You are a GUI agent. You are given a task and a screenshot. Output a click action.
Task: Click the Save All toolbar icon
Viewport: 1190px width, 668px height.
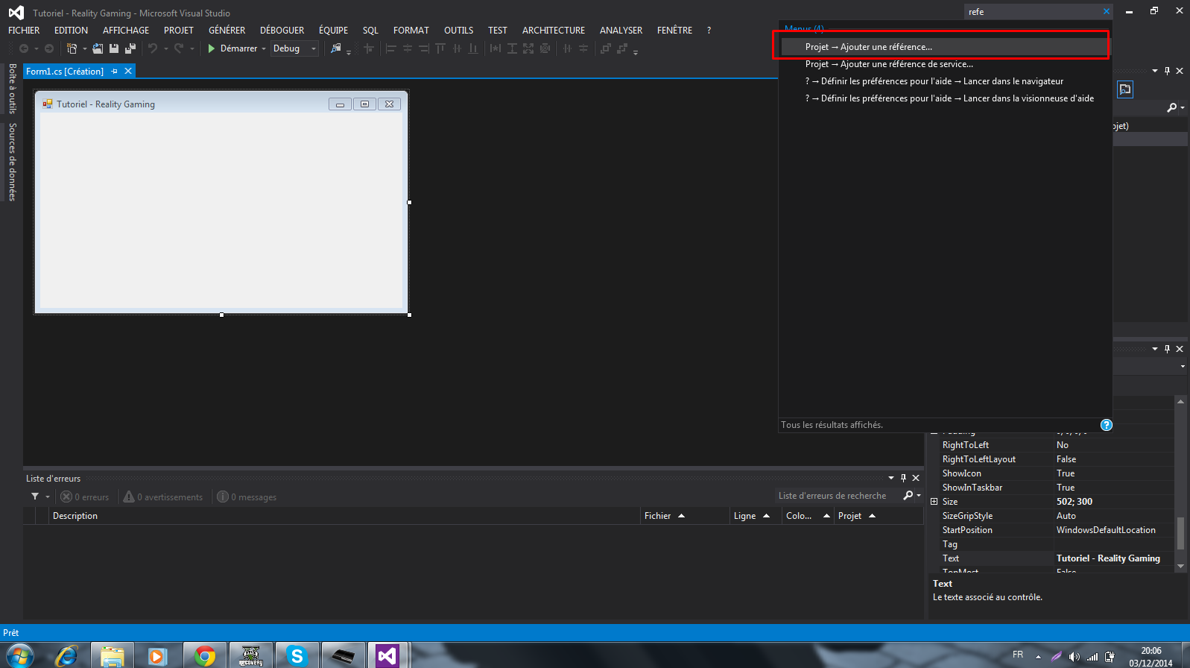click(x=130, y=48)
